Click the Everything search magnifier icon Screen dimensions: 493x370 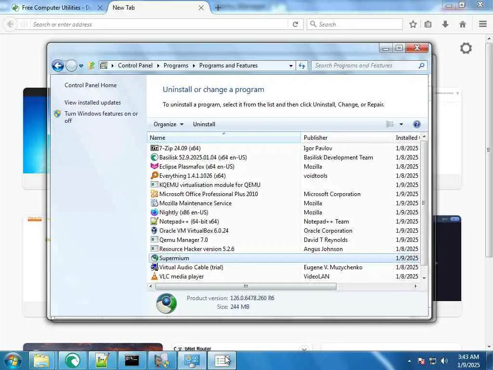point(154,175)
